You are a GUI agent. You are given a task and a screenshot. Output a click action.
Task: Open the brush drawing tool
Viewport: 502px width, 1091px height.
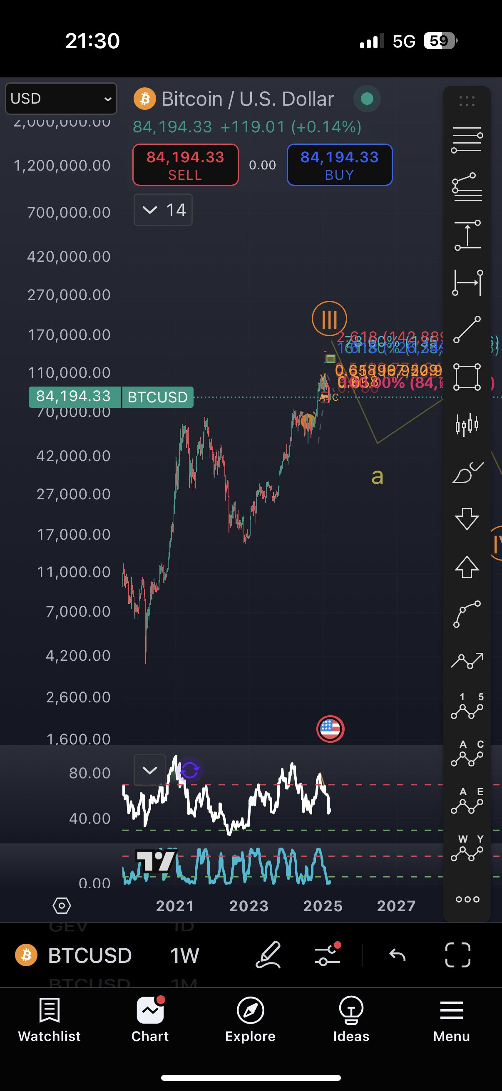[467, 472]
